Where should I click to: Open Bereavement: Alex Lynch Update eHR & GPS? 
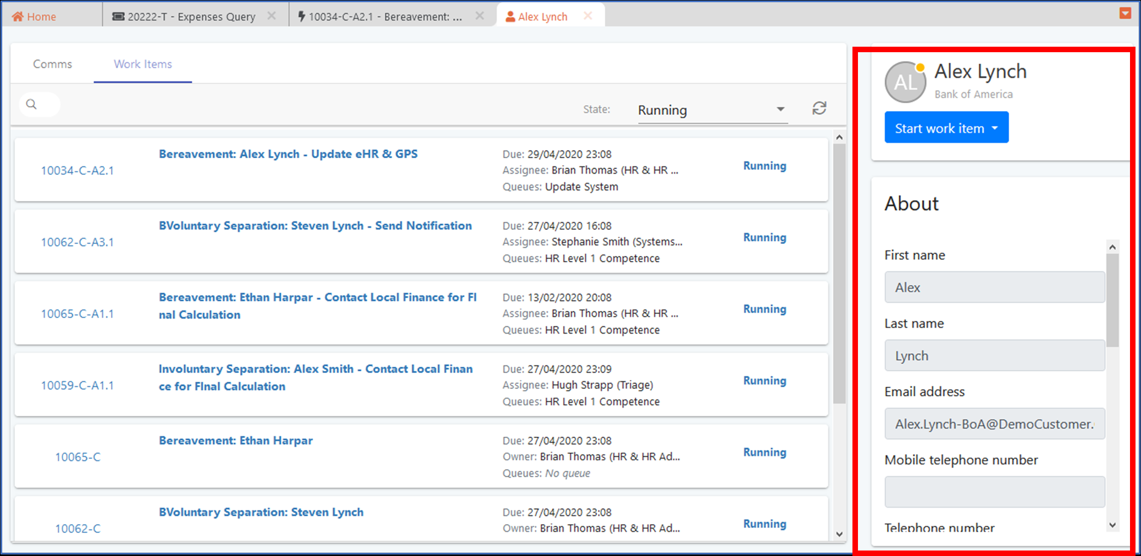tap(288, 154)
